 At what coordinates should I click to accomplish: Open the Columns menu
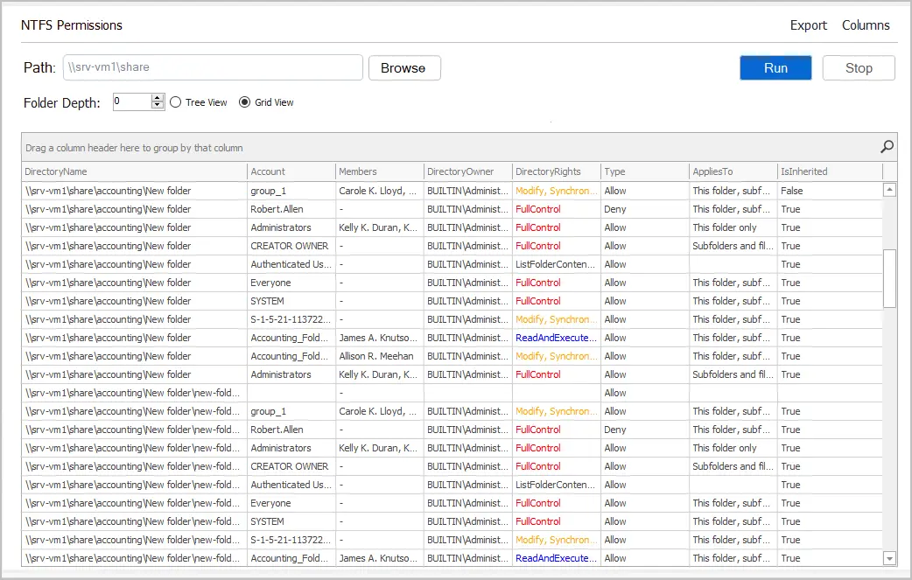866,25
